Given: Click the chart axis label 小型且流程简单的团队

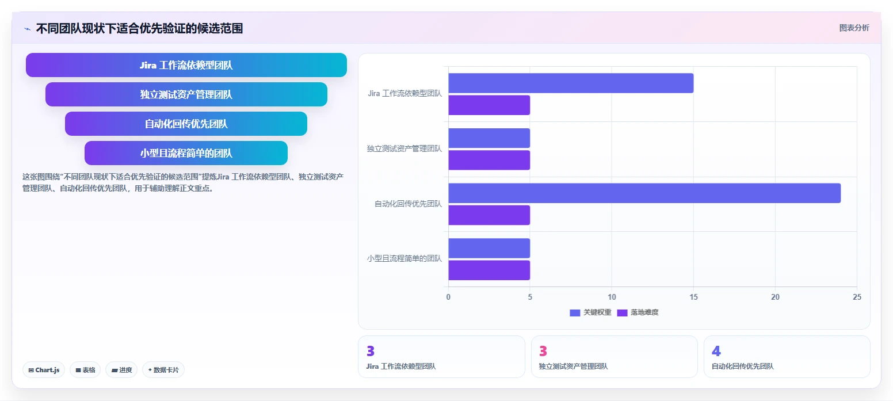Looking at the screenshot, I should point(404,259).
